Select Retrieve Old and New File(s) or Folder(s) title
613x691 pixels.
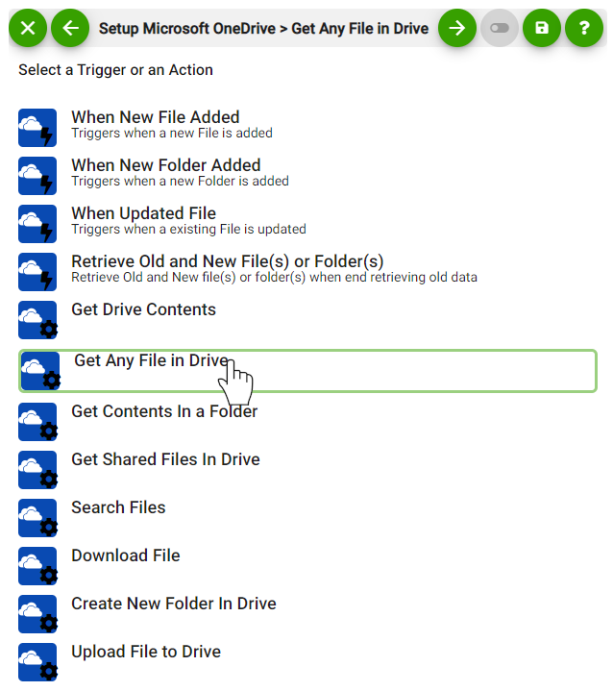(x=228, y=261)
